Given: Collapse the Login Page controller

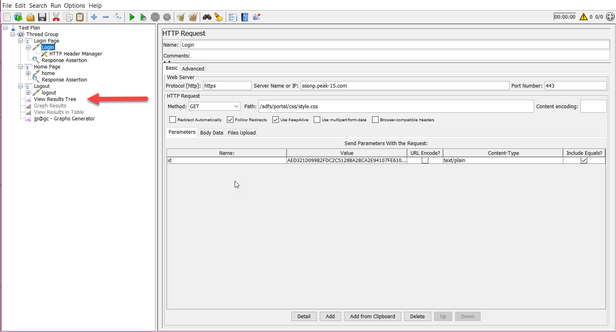Looking at the screenshot, I should coord(20,41).
